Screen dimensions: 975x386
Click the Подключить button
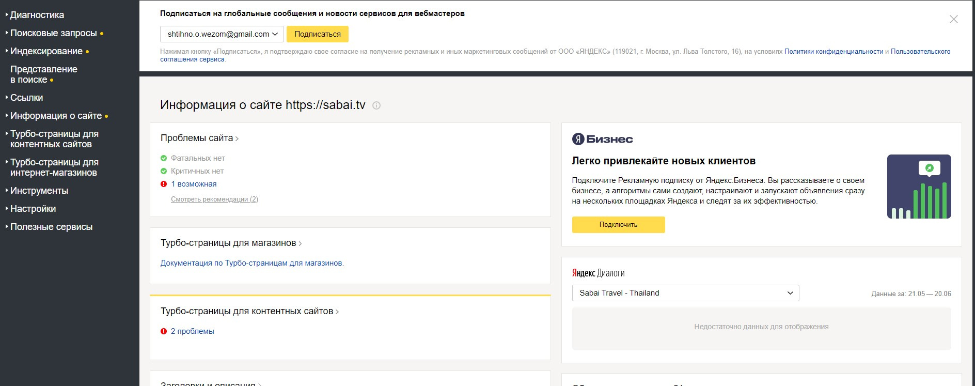point(618,225)
